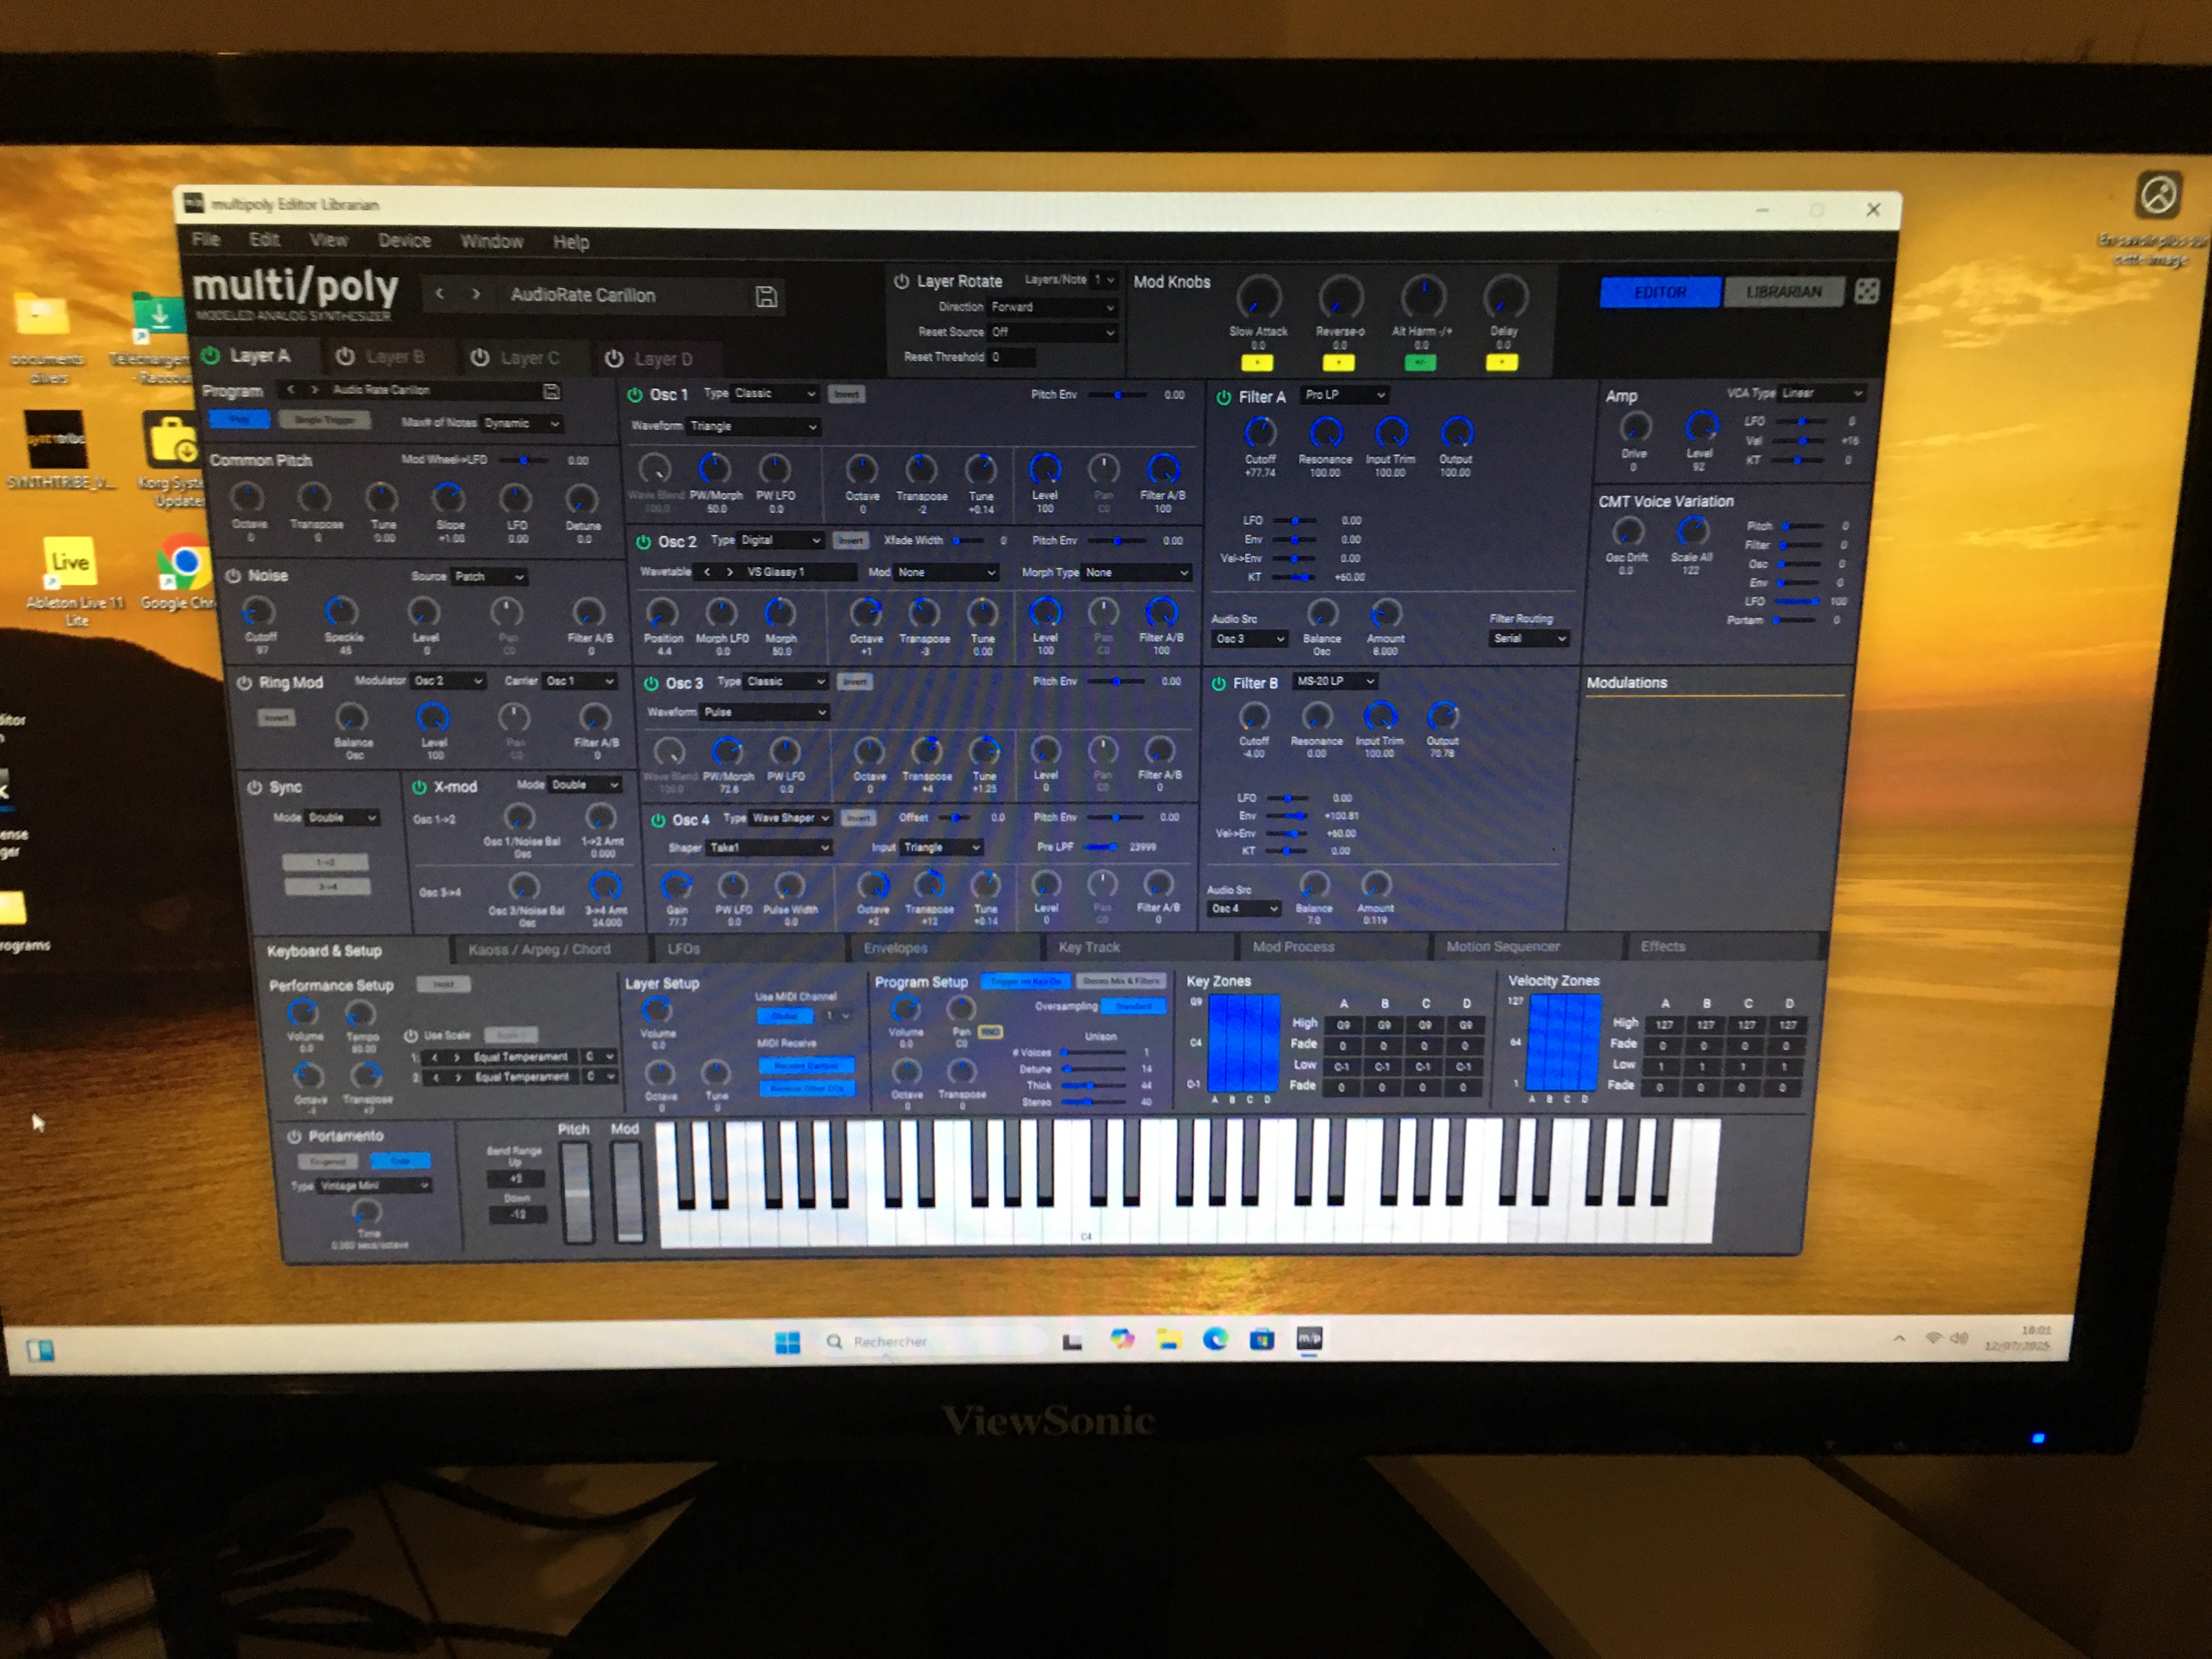Viewport: 2212px width, 1659px height.
Task: Open Microsoft Edge from taskbar
Action: pyautogui.click(x=1215, y=1339)
